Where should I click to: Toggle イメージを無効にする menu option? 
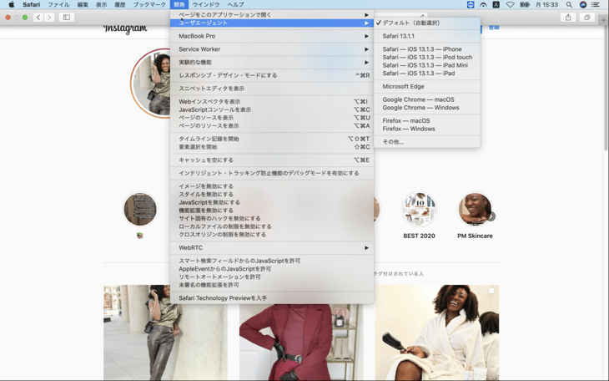pyautogui.click(x=206, y=186)
